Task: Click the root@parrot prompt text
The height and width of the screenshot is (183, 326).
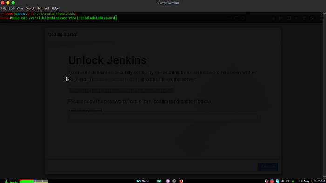Action: click(16, 13)
